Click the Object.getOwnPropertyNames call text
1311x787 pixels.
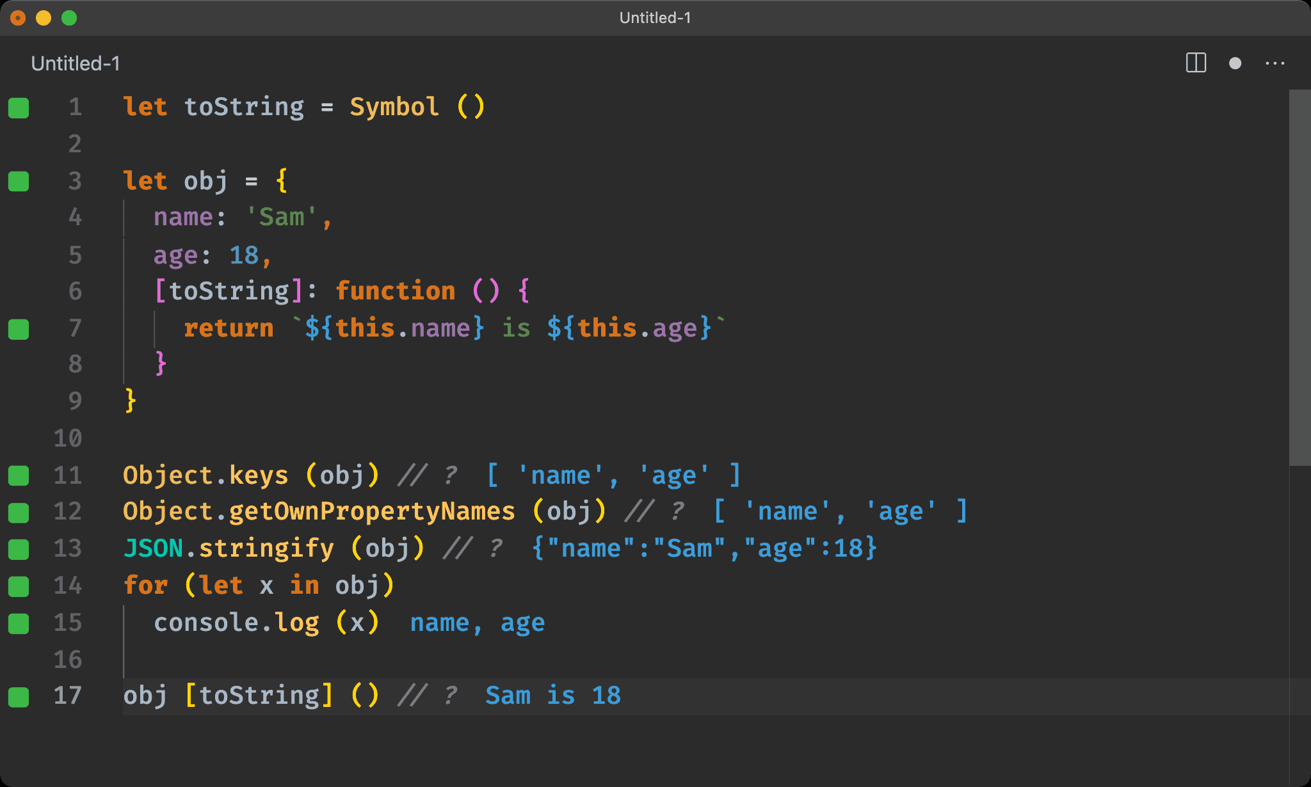point(319,511)
